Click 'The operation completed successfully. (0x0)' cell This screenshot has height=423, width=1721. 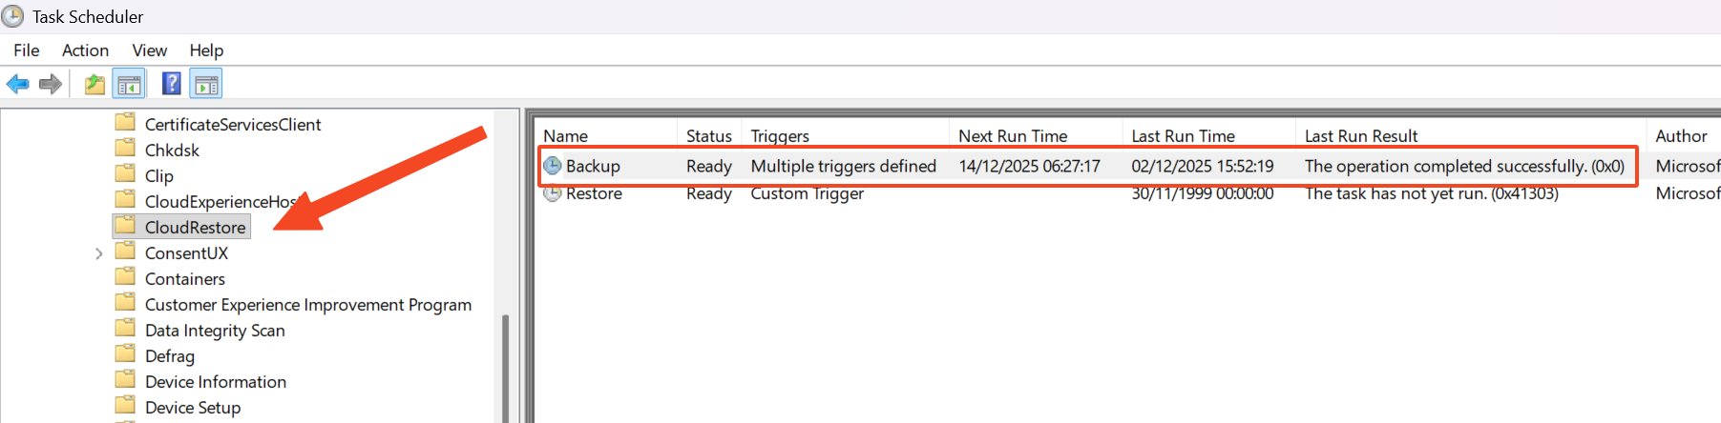click(x=1465, y=166)
